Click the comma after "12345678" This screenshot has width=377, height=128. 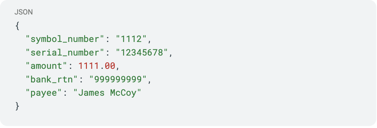coord(170,54)
